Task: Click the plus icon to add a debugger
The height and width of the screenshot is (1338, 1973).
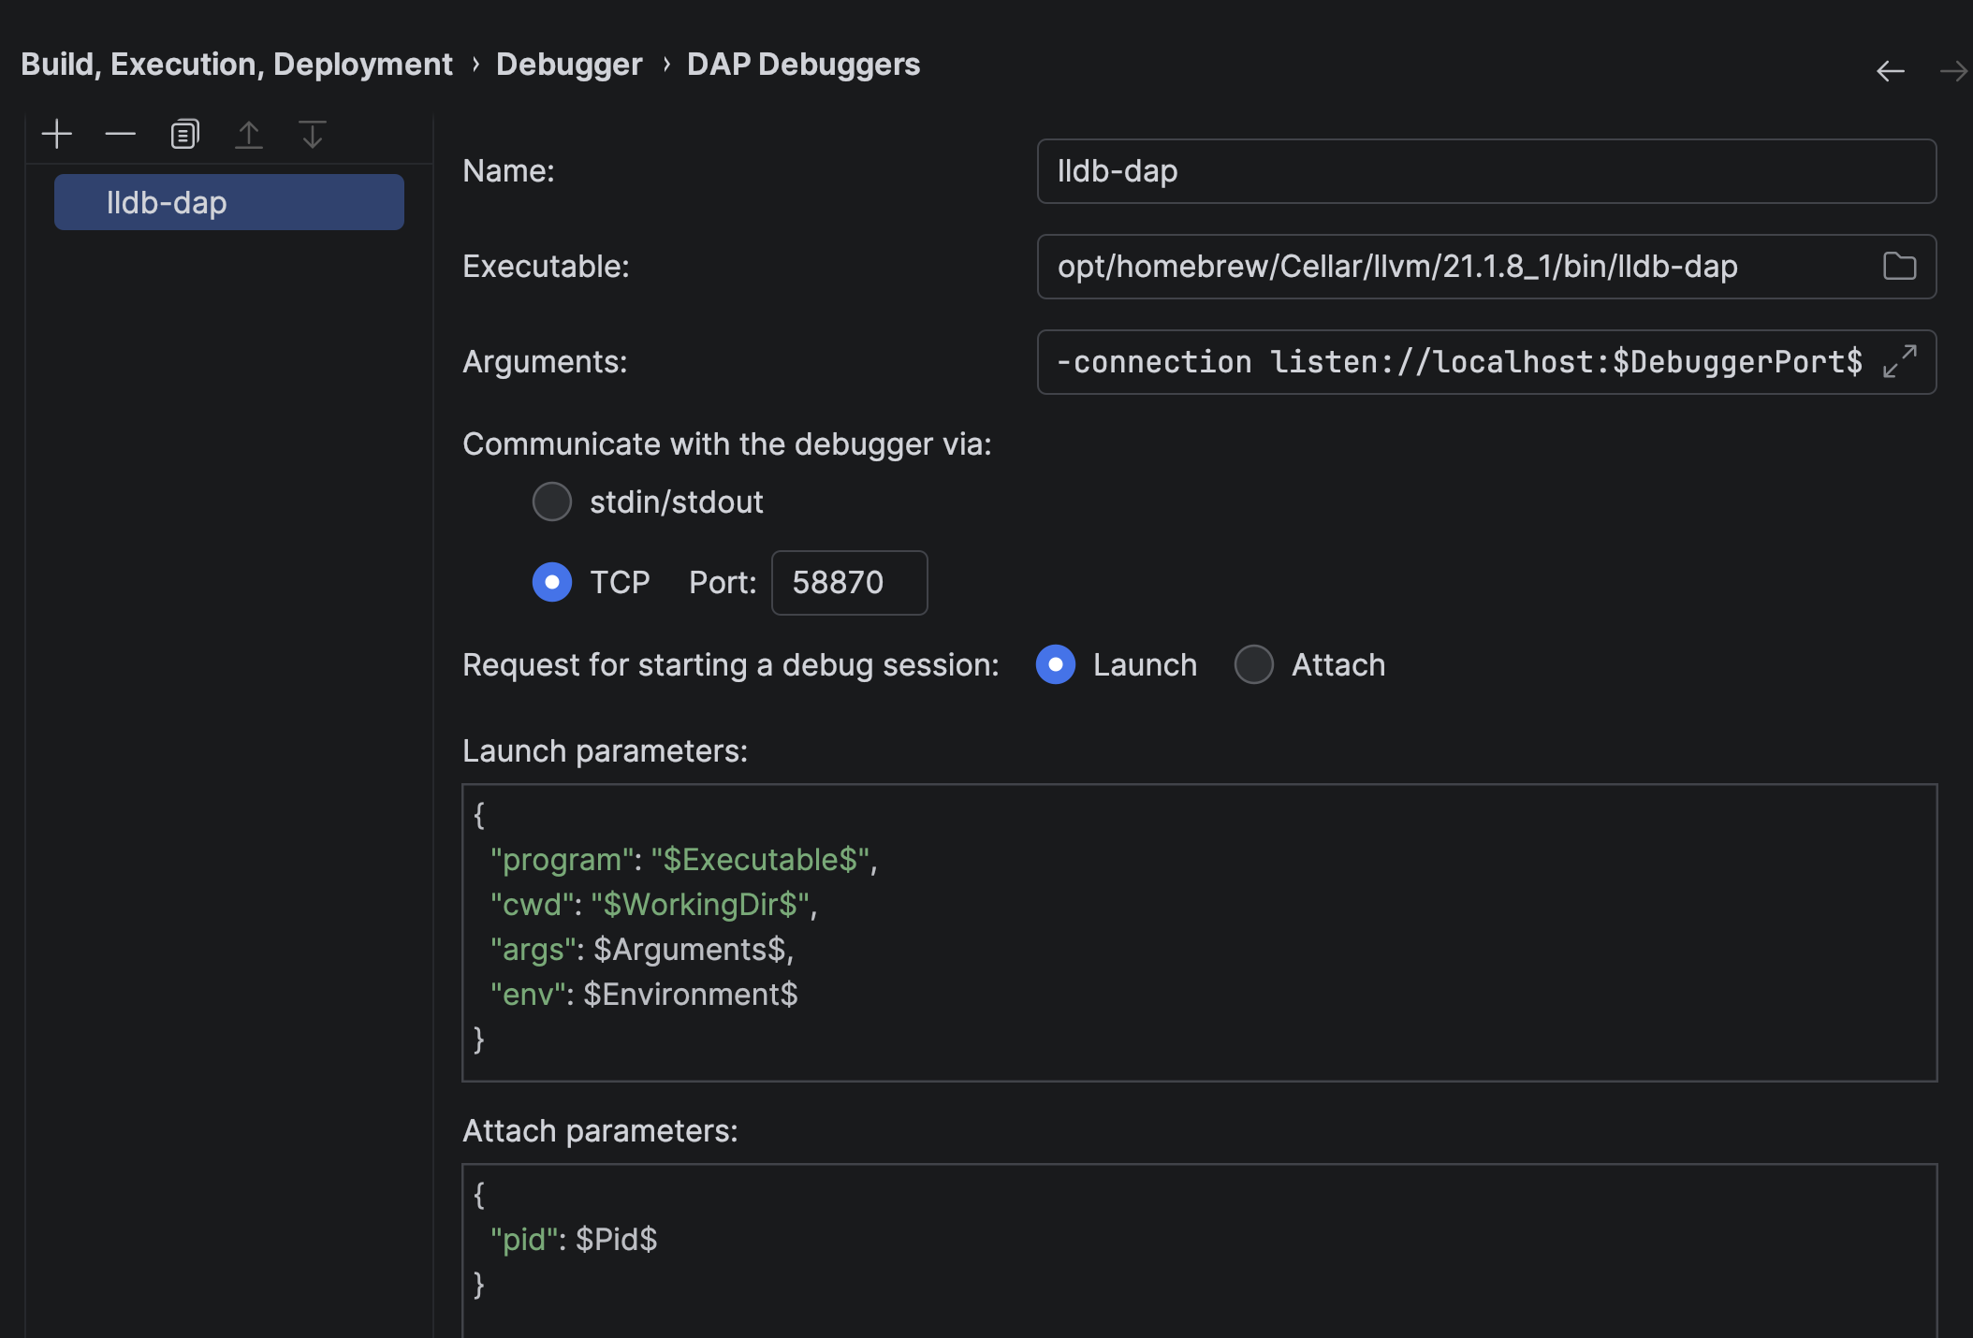Action: (57, 135)
